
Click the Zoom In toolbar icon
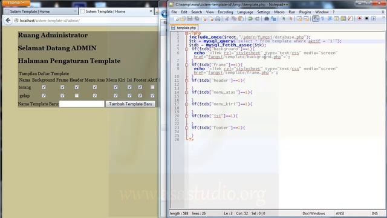tap(283, 19)
